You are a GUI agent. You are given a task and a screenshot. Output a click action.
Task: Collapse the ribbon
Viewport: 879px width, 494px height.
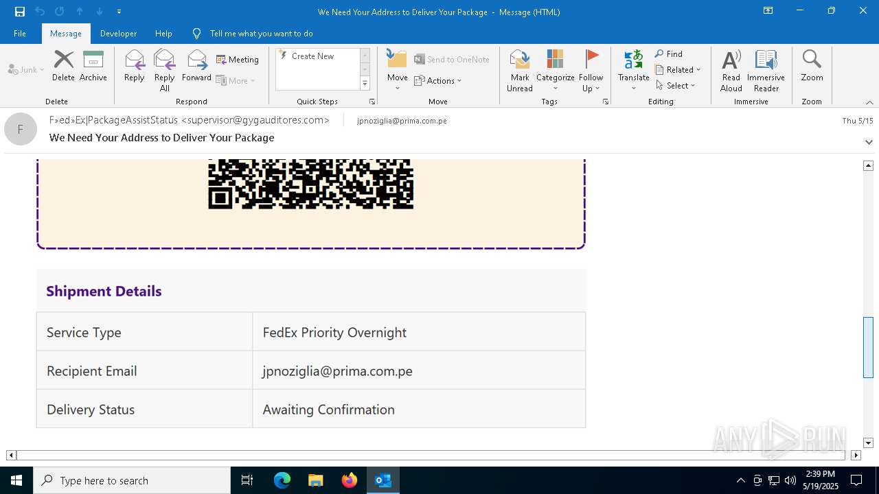tap(869, 102)
